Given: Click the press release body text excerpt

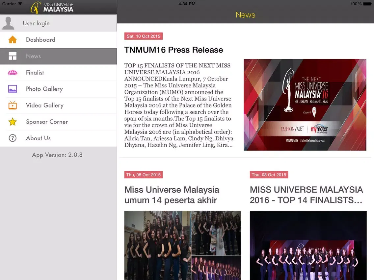Looking at the screenshot, I should (179, 105).
